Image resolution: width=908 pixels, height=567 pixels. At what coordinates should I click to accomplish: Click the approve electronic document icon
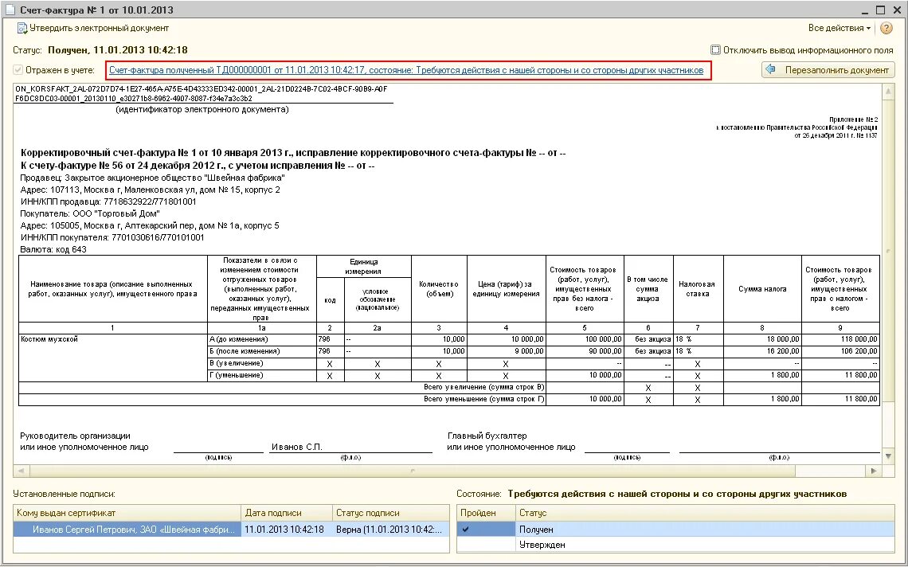22,28
